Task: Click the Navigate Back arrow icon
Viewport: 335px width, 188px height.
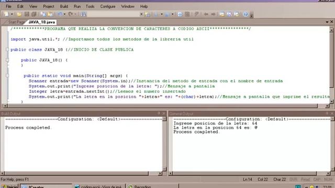Action: (x=206, y=14)
